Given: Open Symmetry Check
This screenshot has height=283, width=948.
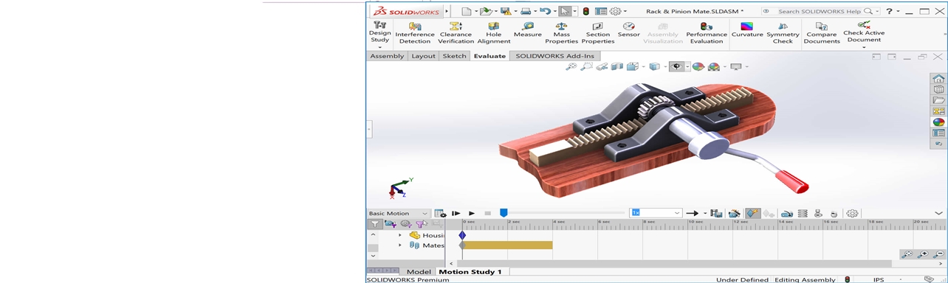Looking at the screenshot, I should pos(783,33).
